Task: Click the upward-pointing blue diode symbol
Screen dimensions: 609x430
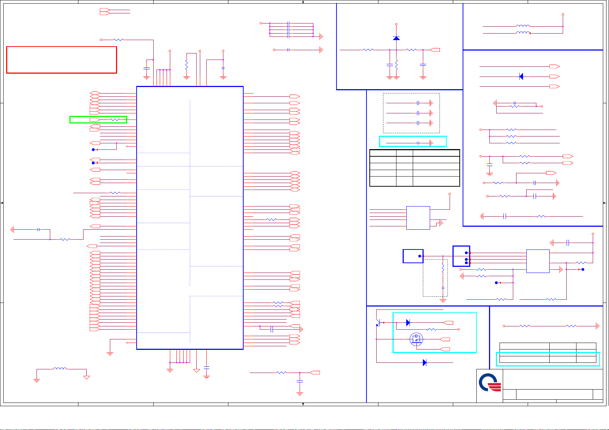Action: pyautogui.click(x=396, y=38)
